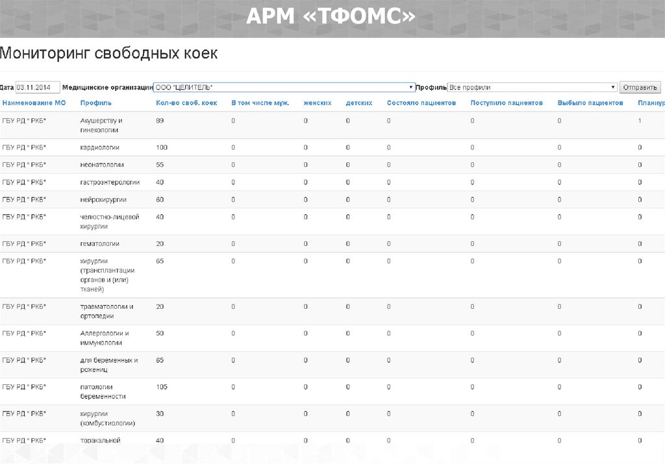
Task: Click the Дата label
Action: pos(6,88)
